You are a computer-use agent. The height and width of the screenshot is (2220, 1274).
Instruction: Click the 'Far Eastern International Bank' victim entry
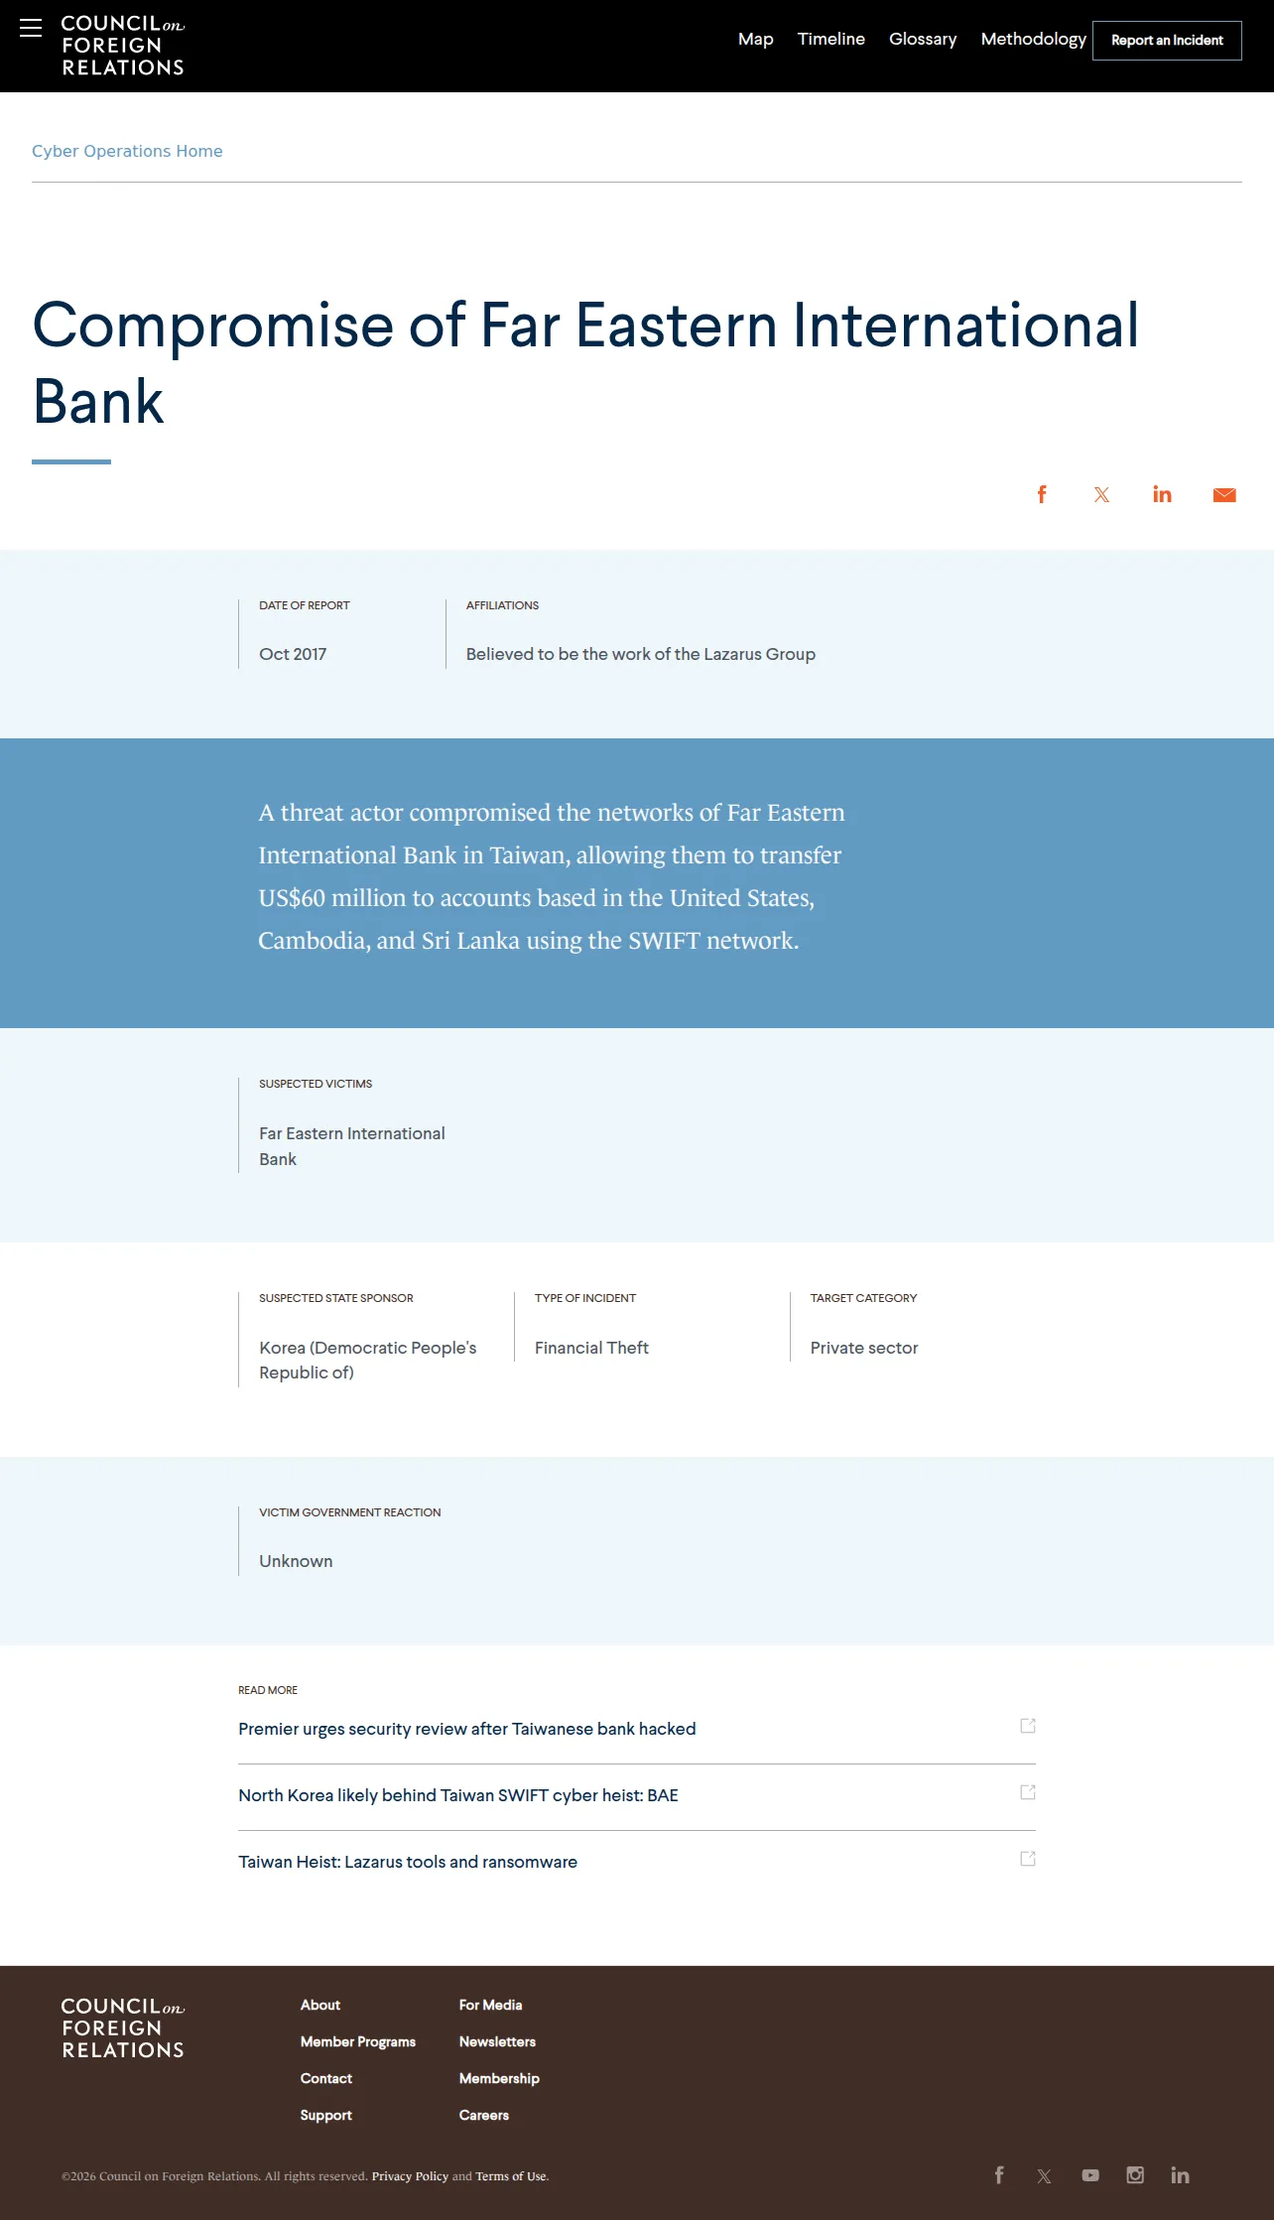click(352, 1146)
